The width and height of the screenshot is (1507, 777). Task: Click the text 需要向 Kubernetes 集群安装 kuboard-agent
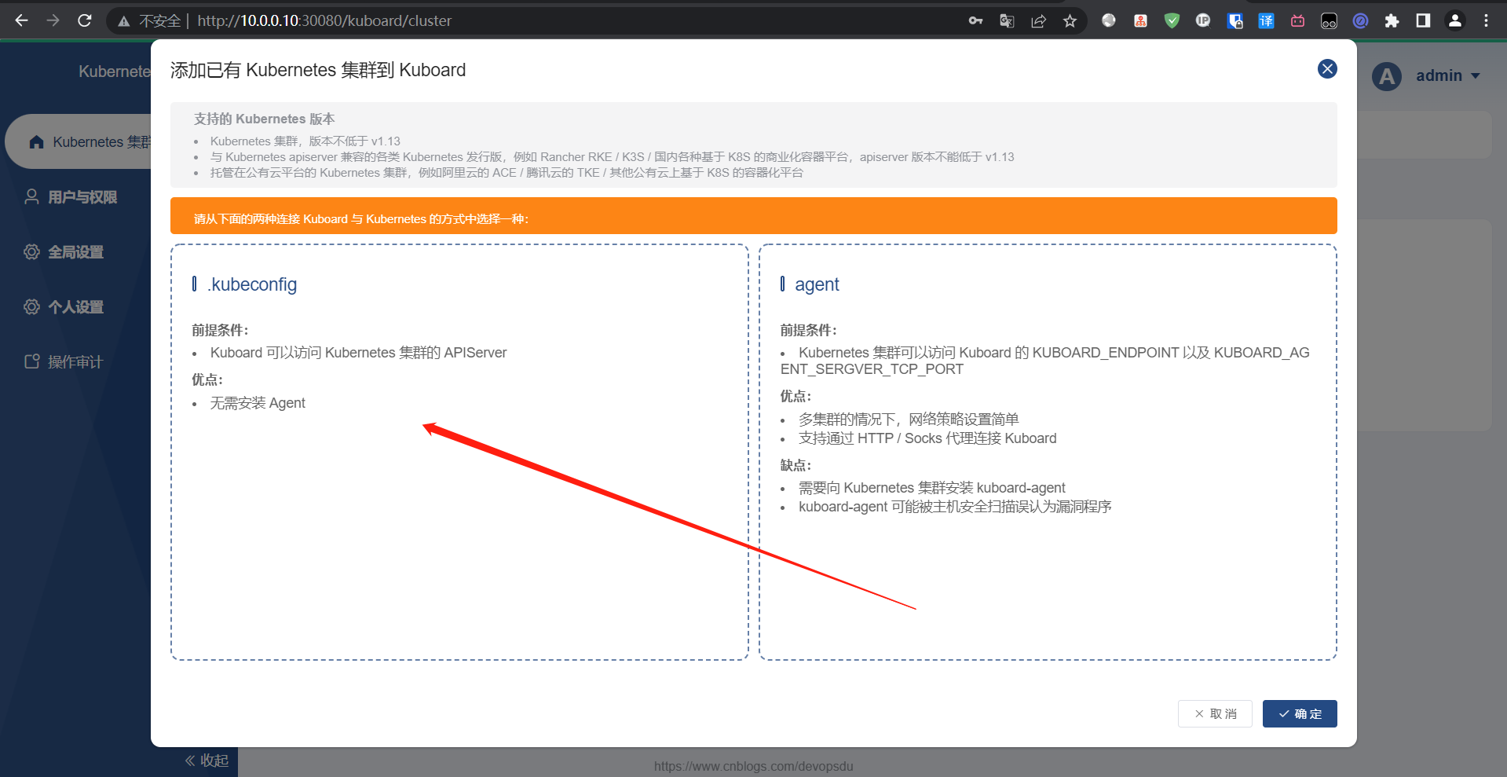coord(932,488)
